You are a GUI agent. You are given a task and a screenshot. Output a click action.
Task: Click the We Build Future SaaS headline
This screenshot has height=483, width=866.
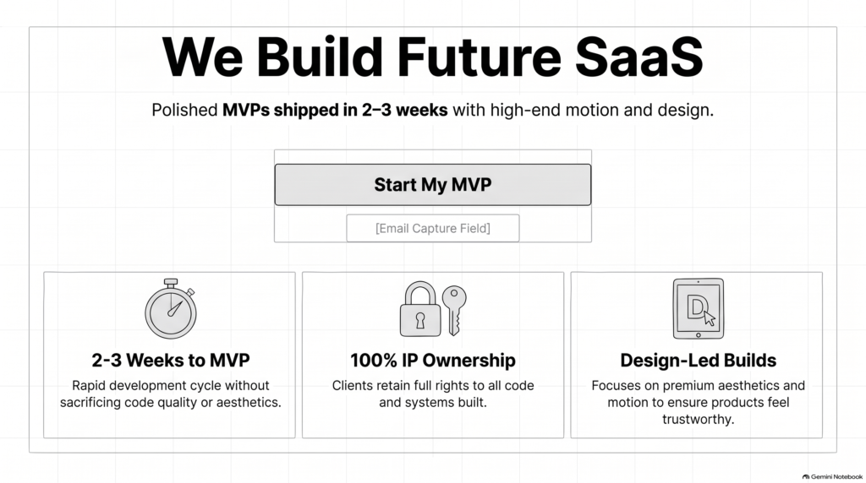[x=432, y=57]
